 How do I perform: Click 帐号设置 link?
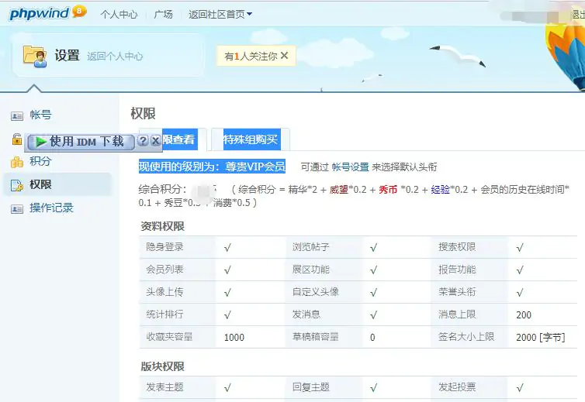(351, 167)
